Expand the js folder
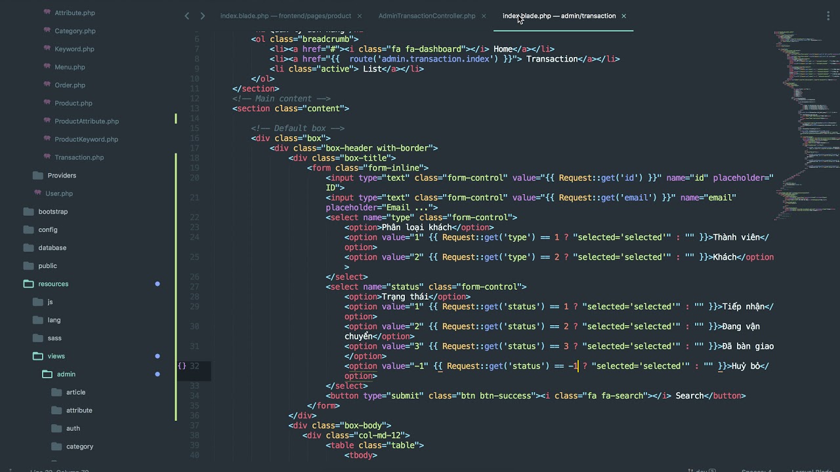 coord(50,302)
